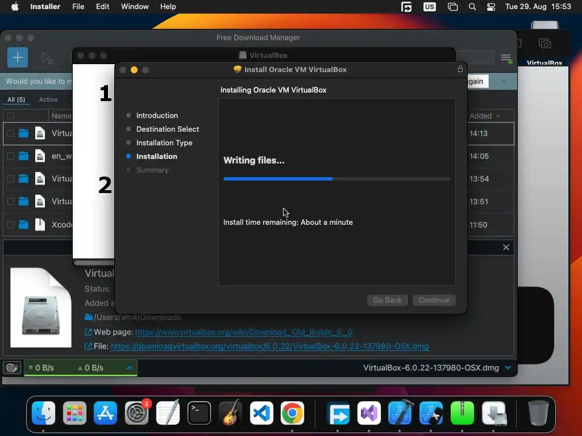Open Visual Studio Code from the Dock

pos(261,413)
